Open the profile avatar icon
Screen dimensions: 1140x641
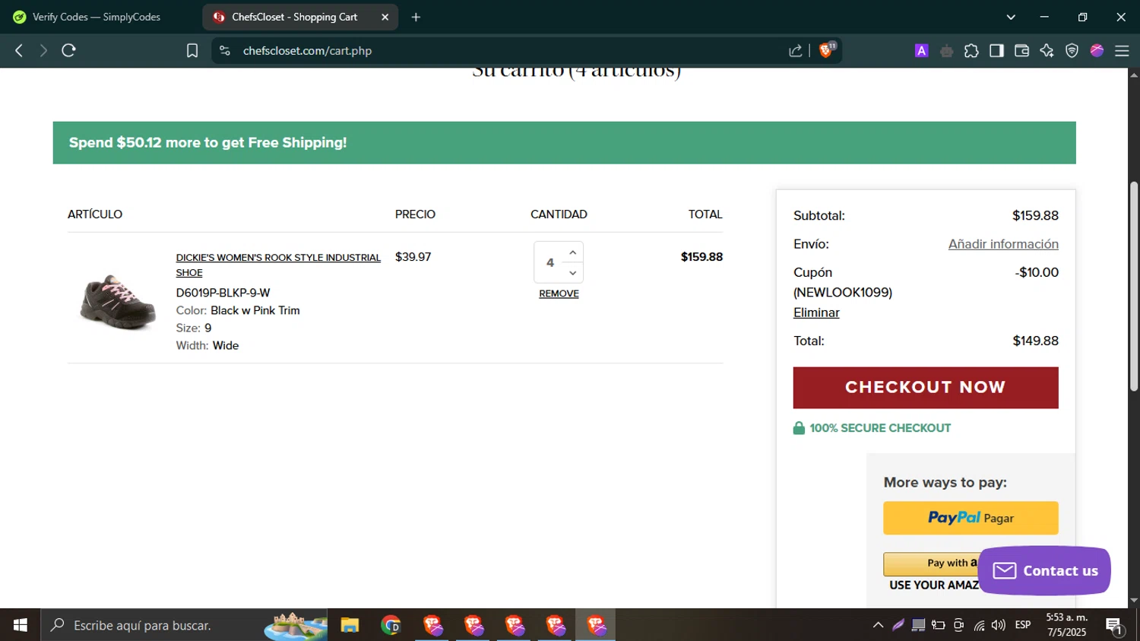coord(1097,51)
